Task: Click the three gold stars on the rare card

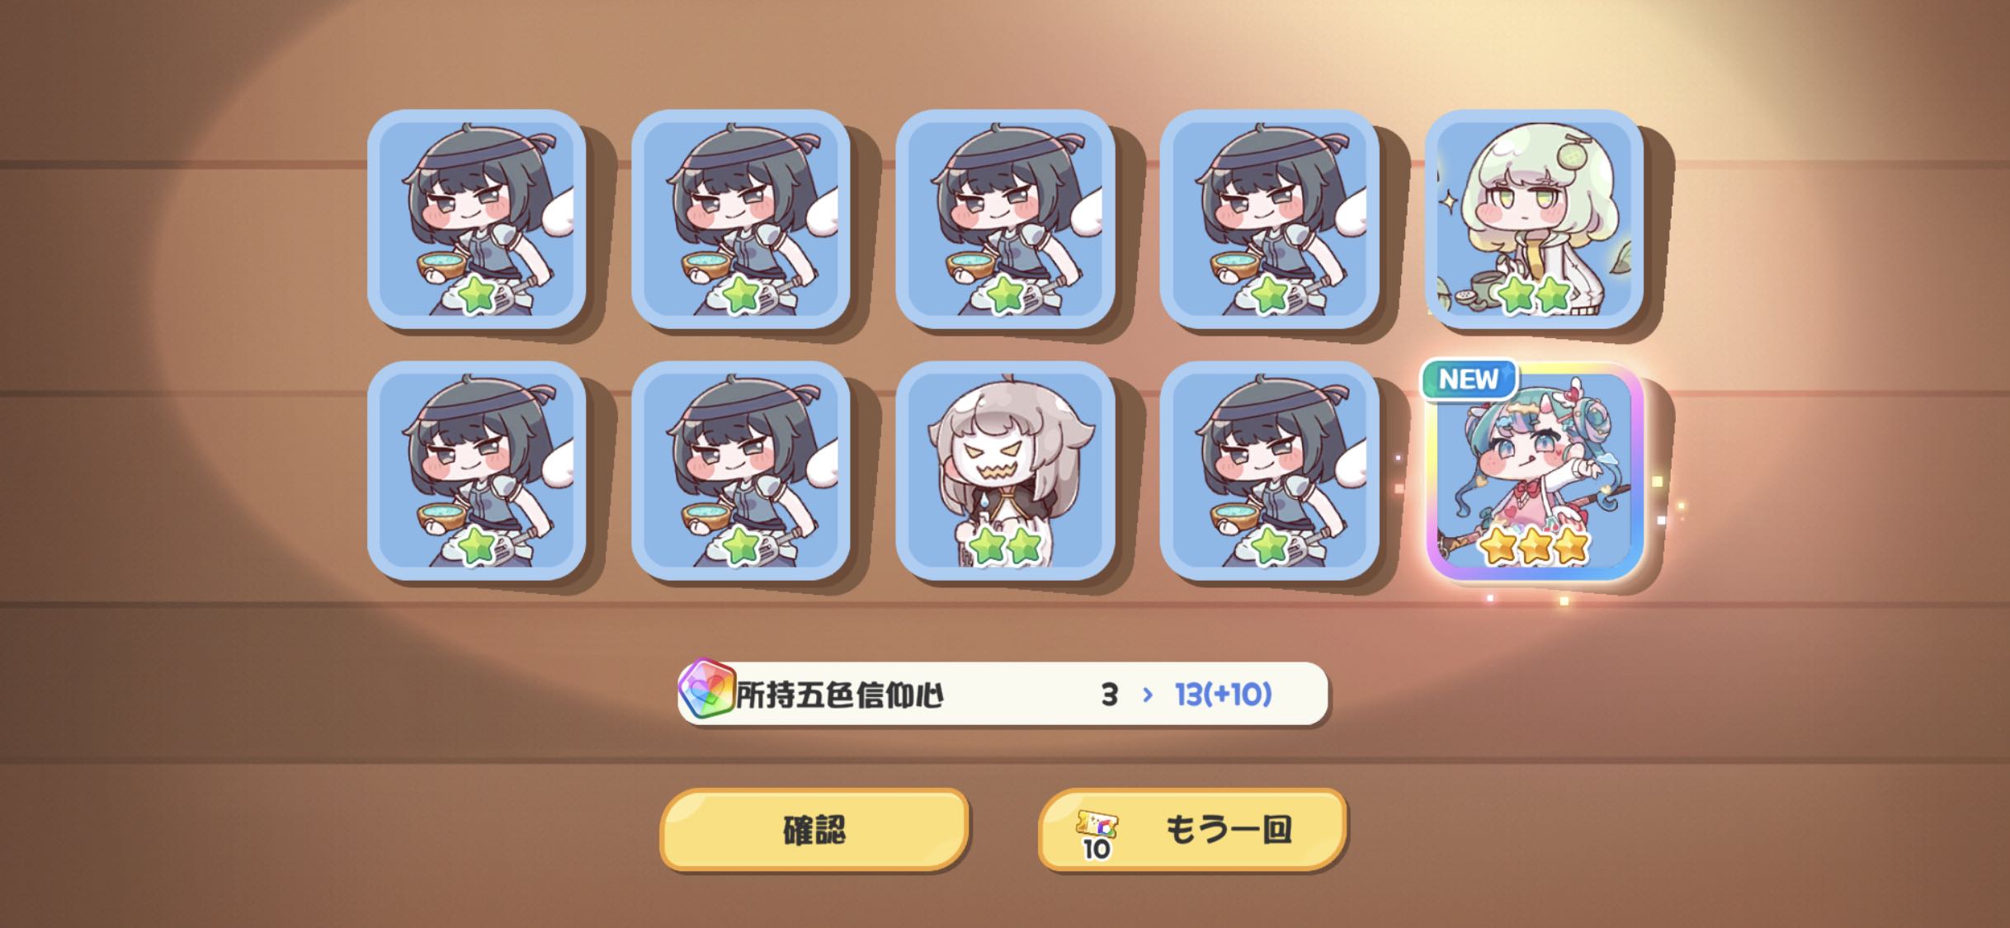Action: (x=1535, y=546)
